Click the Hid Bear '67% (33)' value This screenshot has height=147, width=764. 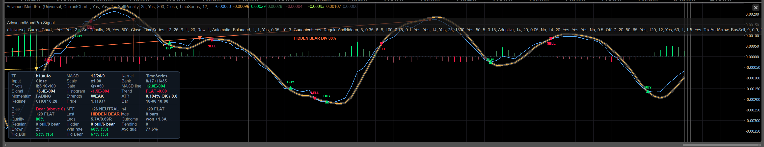point(99,134)
